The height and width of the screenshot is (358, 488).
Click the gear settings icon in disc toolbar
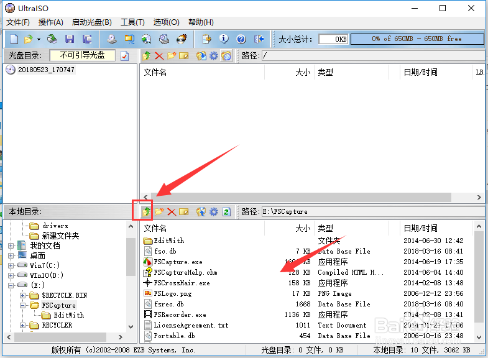(x=214, y=56)
